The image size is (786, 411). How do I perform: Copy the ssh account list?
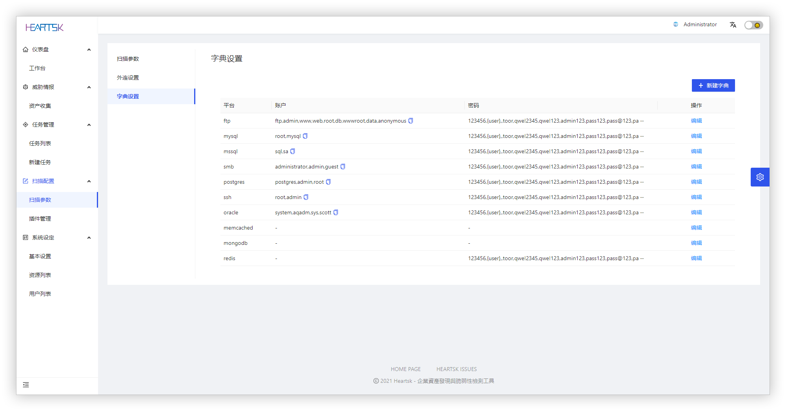click(x=306, y=197)
